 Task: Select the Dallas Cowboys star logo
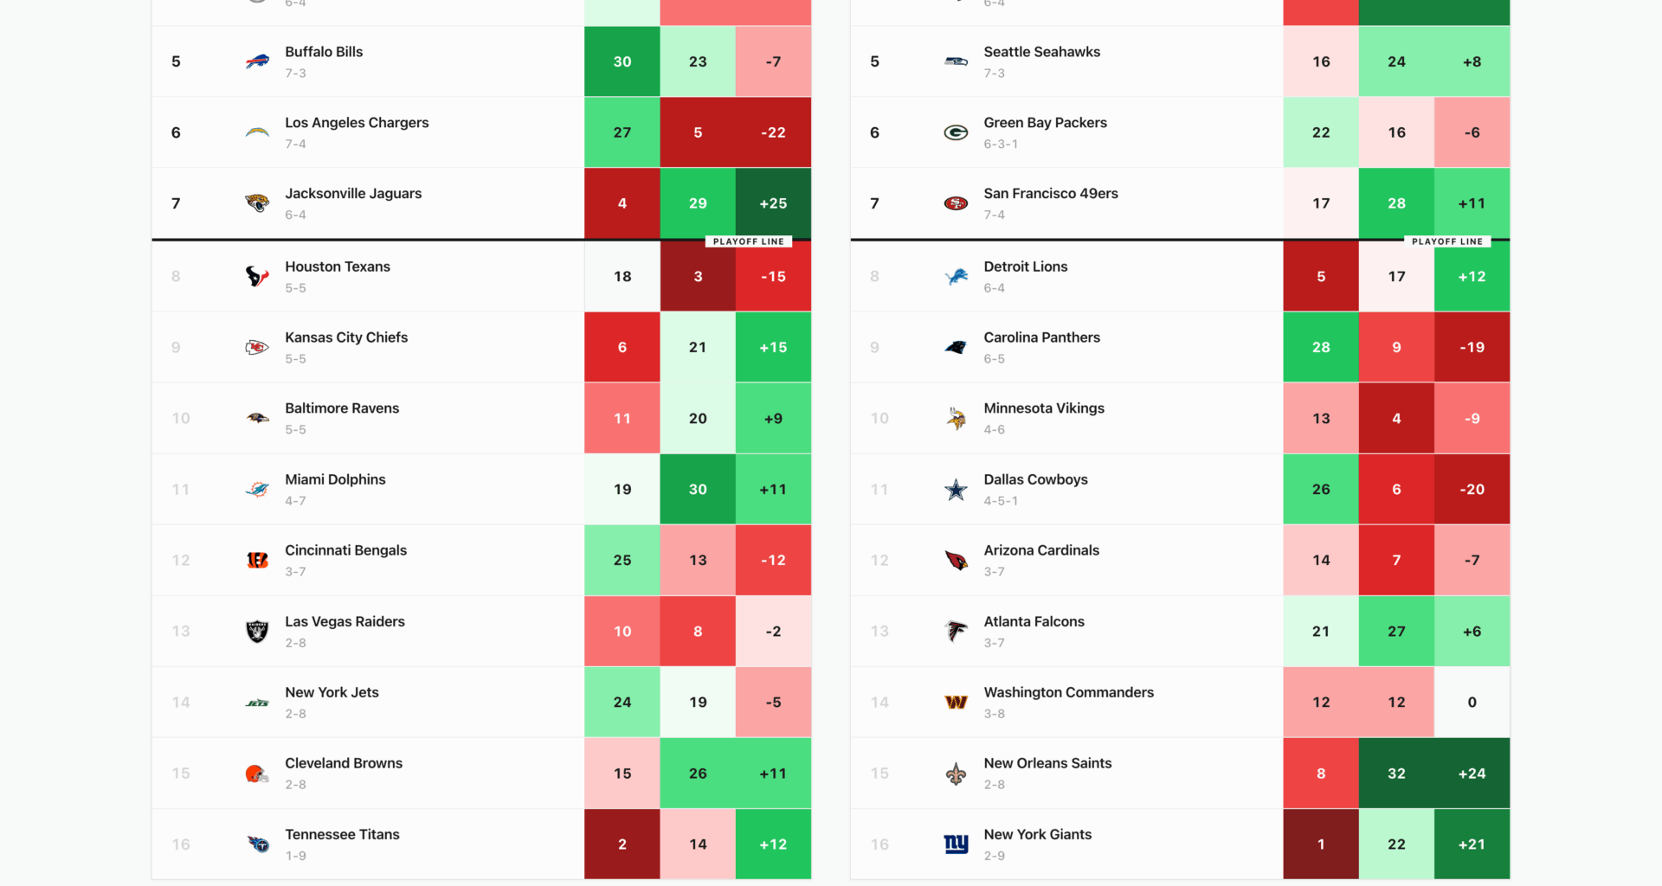[x=956, y=489]
